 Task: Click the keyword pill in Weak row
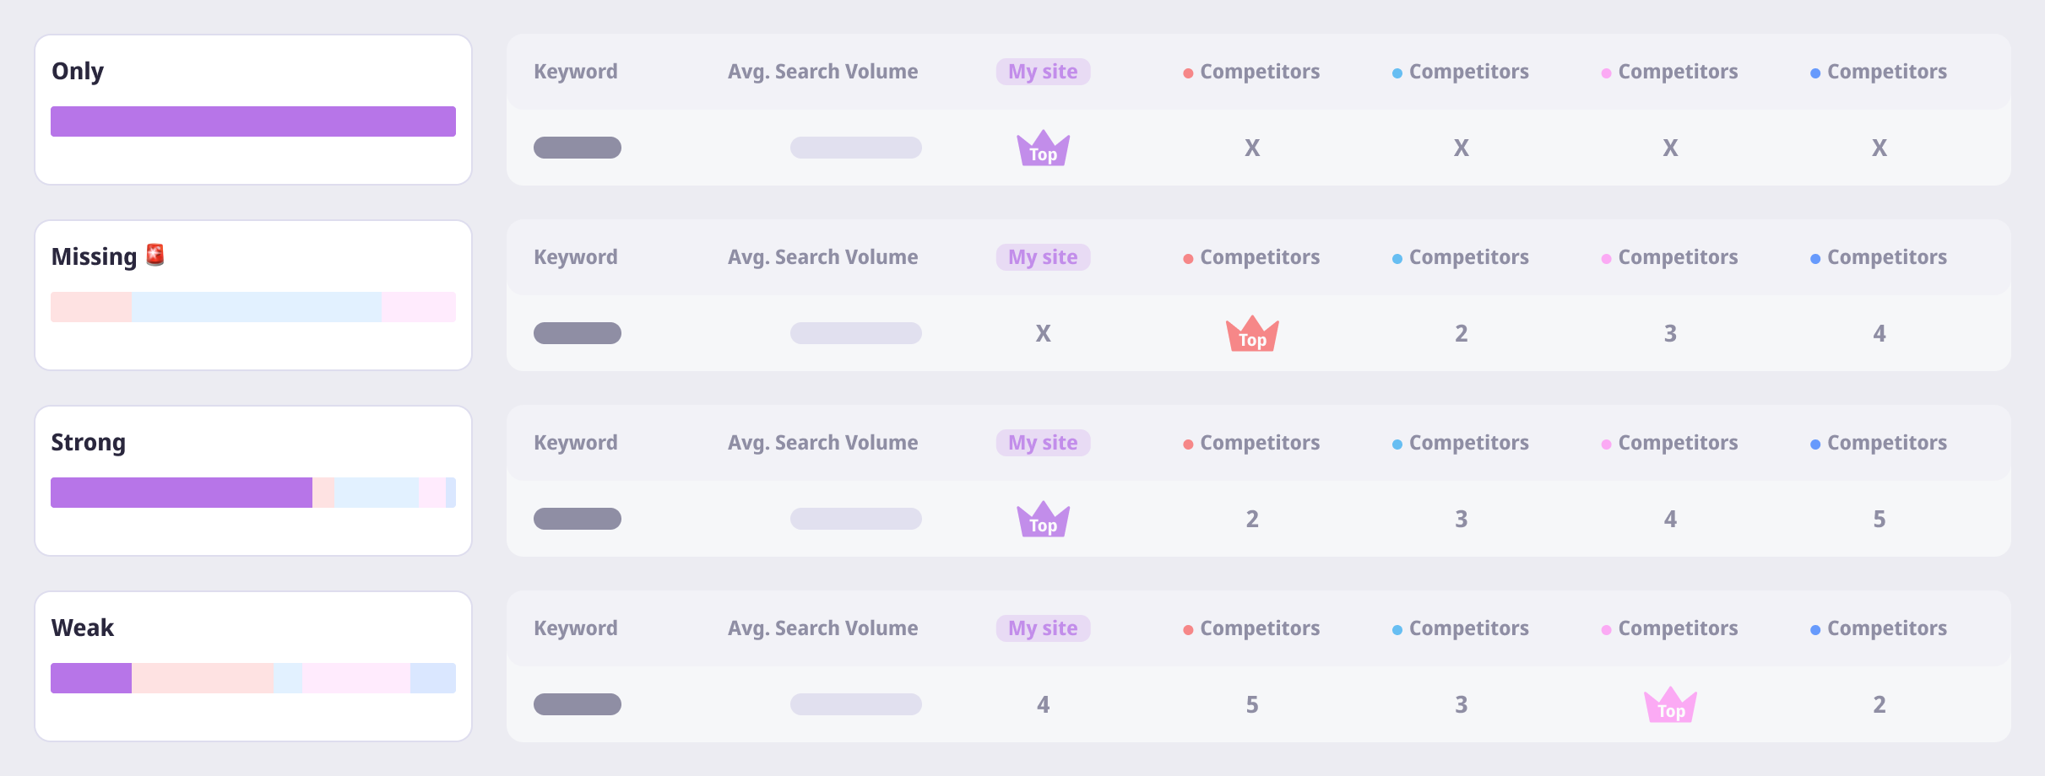[578, 704]
